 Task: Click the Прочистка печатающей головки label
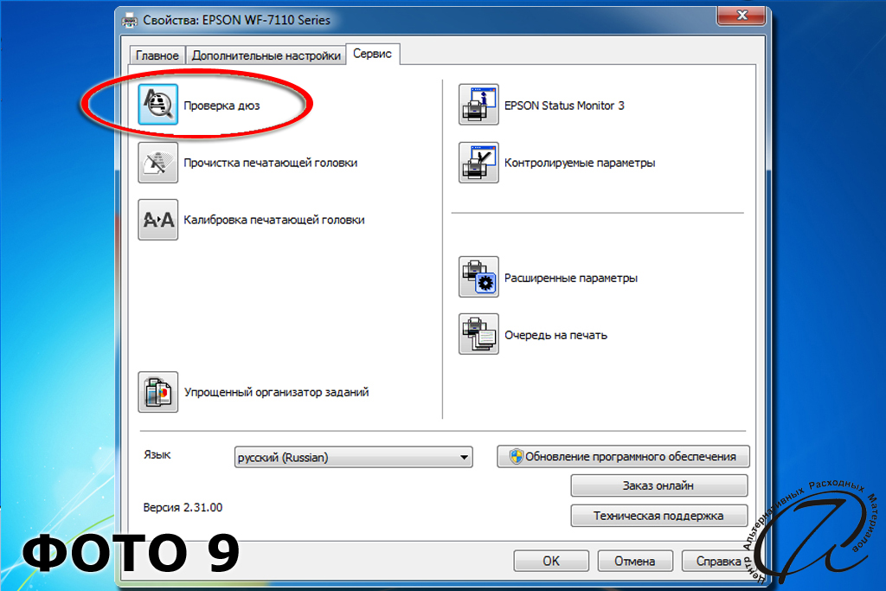[x=270, y=163]
